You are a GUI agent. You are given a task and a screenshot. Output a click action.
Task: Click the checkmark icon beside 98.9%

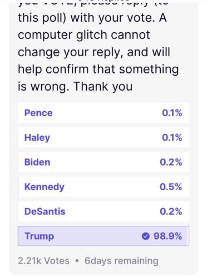tap(146, 236)
